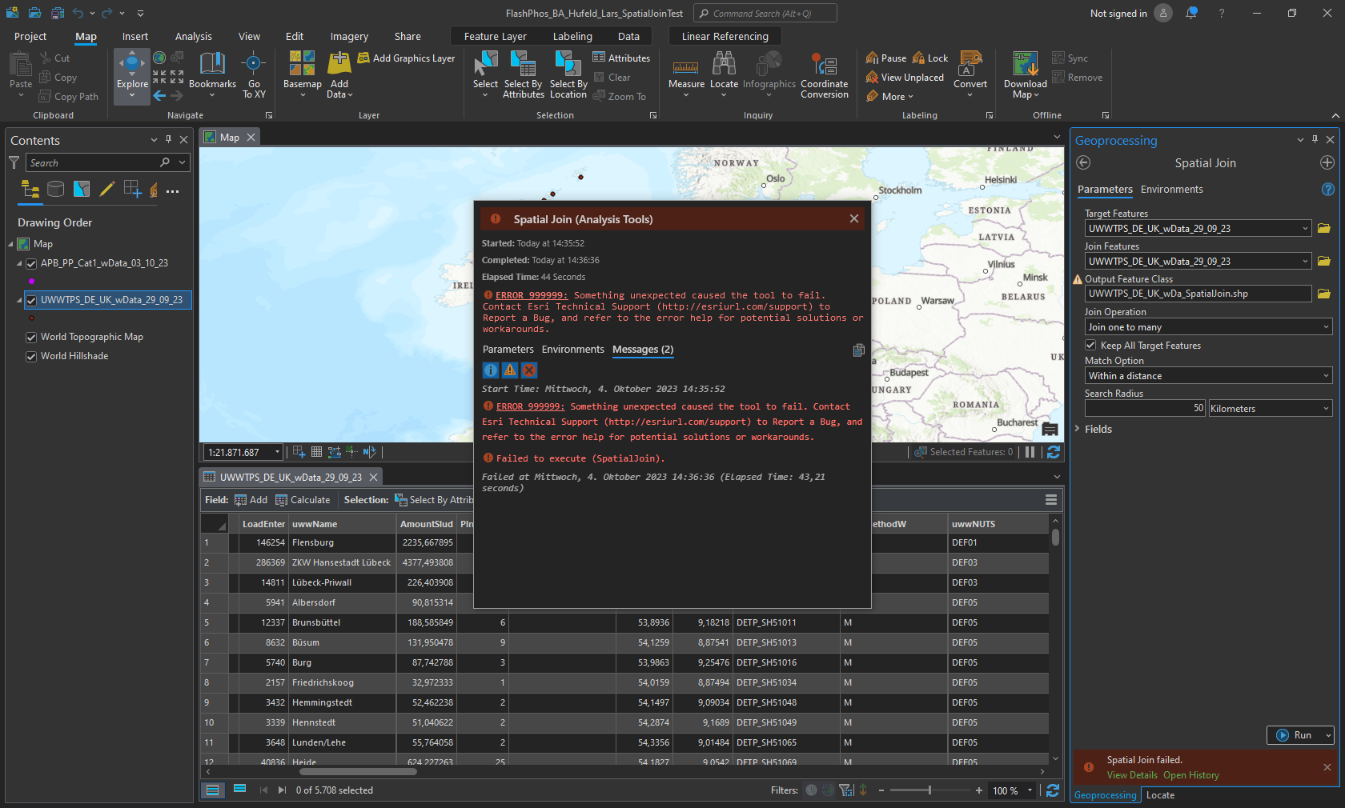Switch to Environments tab in Geoprocessing pane

pos(1171,190)
